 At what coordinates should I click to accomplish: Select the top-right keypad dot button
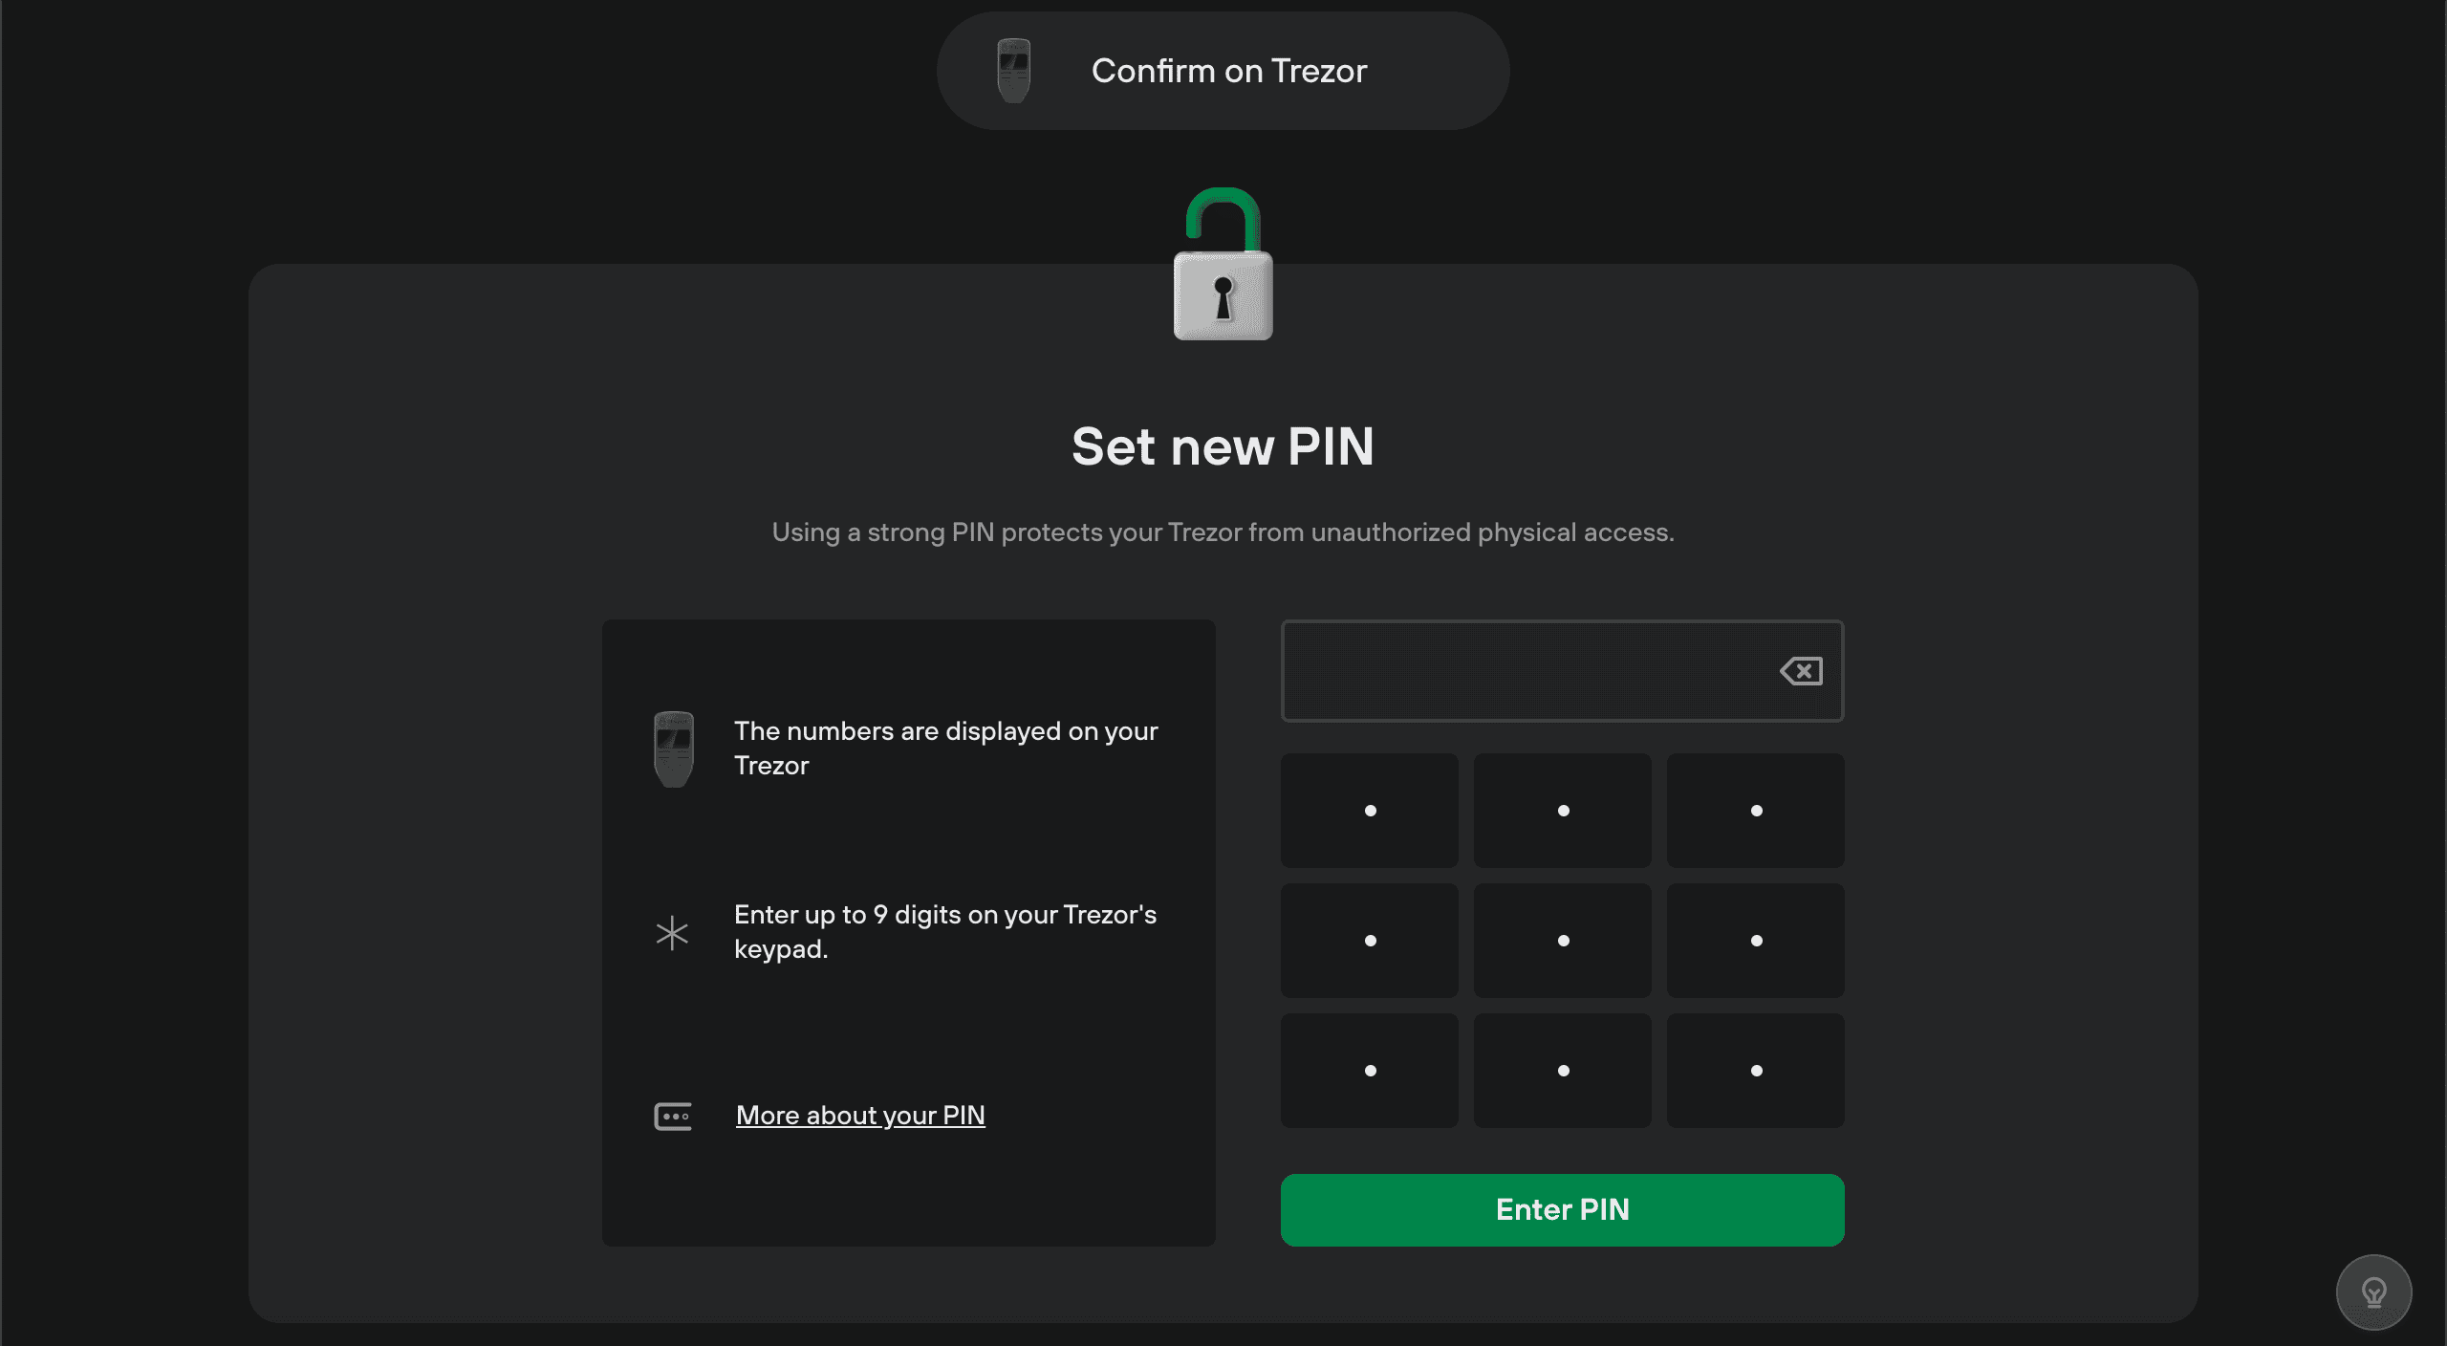pyautogui.click(x=1756, y=811)
